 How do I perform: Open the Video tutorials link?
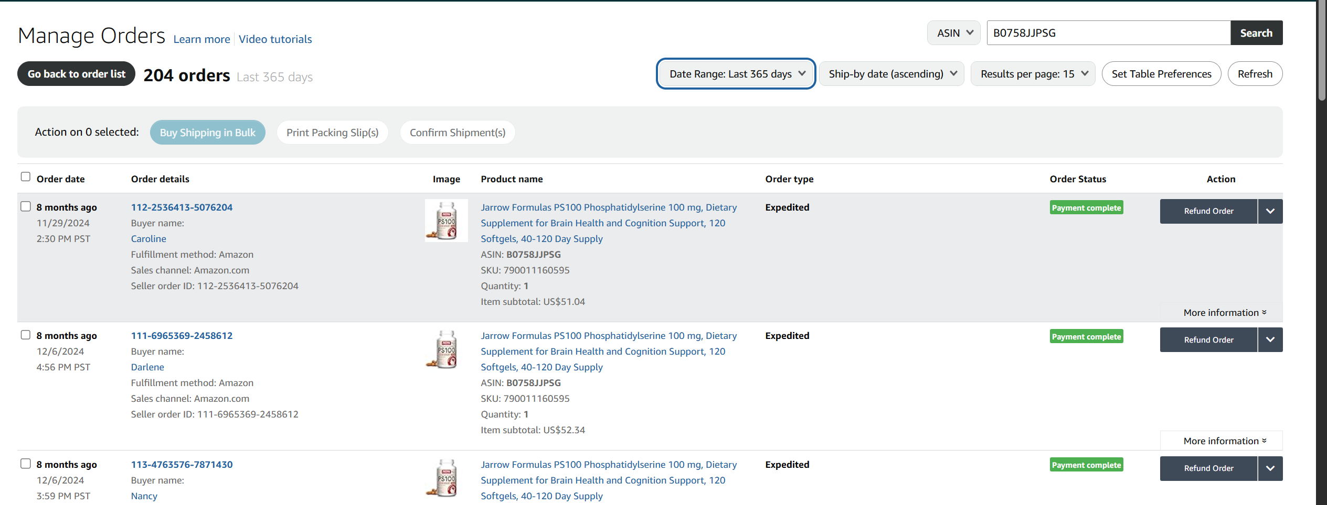pos(275,39)
